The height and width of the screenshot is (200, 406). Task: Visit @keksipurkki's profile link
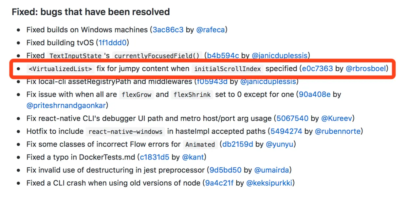pyautogui.click(x=269, y=183)
